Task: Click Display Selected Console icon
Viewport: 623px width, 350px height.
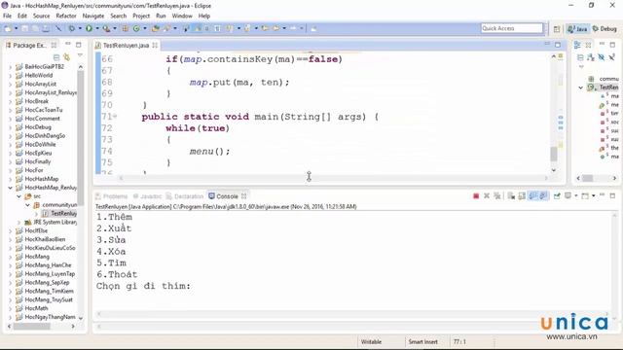Action: click(x=568, y=196)
